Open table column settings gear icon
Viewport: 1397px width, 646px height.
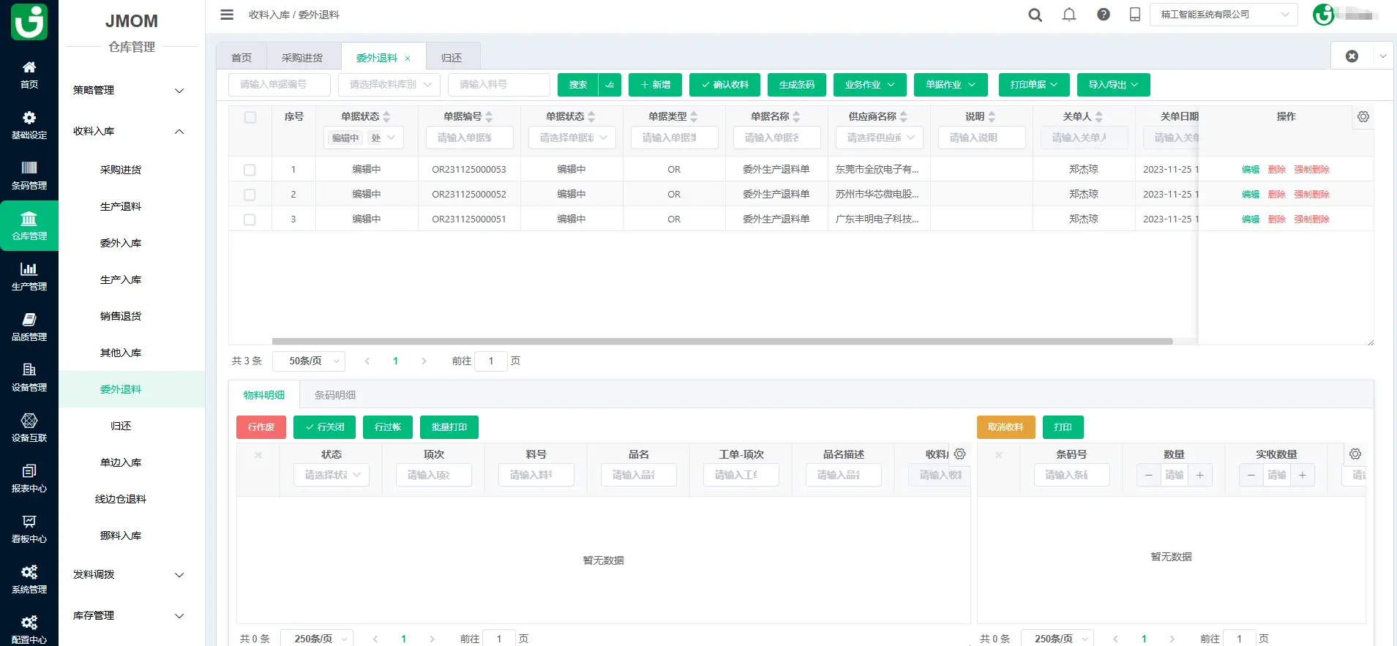(1363, 117)
